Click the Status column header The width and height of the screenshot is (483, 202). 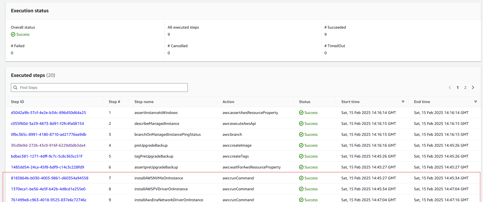coord(305,102)
